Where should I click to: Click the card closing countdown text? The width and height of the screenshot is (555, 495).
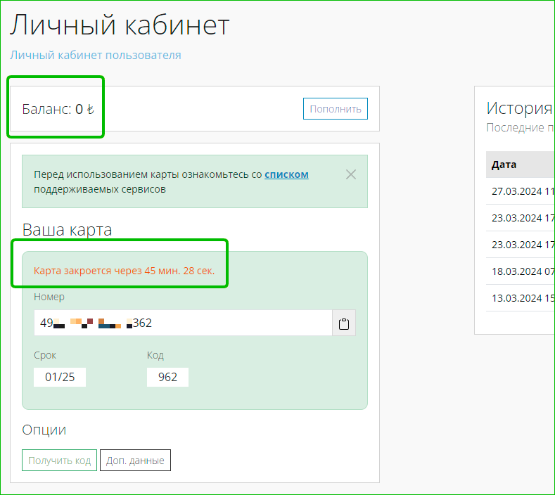pos(125,270)
